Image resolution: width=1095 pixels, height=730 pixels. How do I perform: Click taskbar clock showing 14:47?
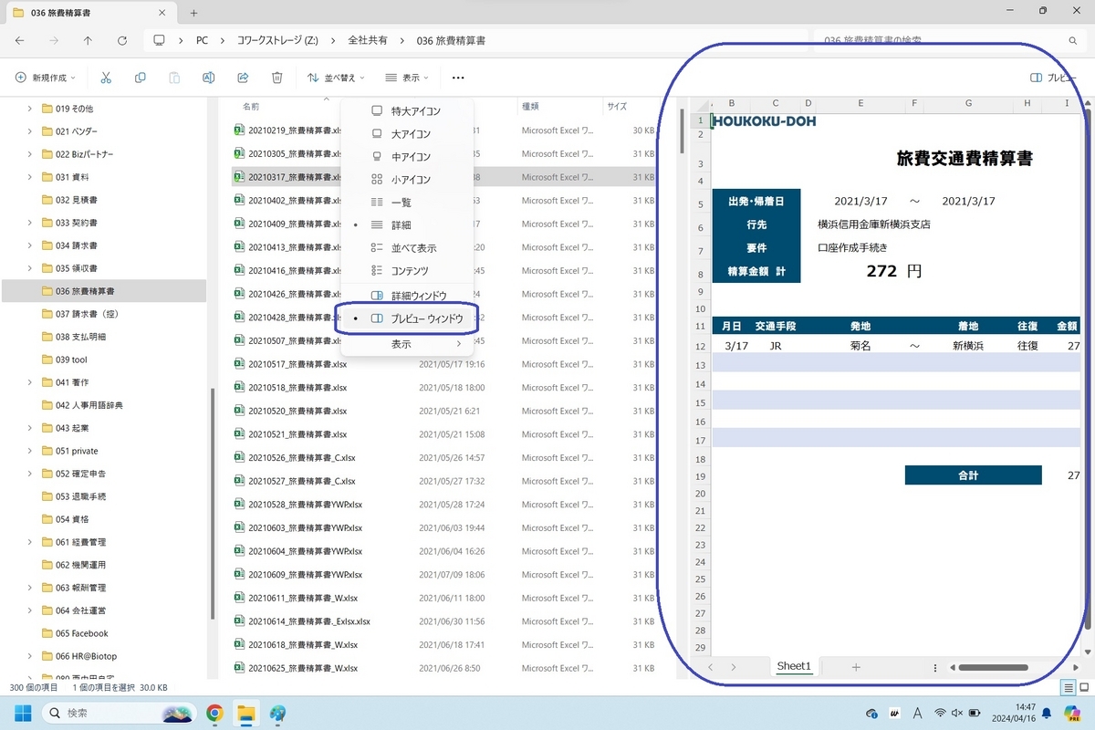tap(1016, 713)
